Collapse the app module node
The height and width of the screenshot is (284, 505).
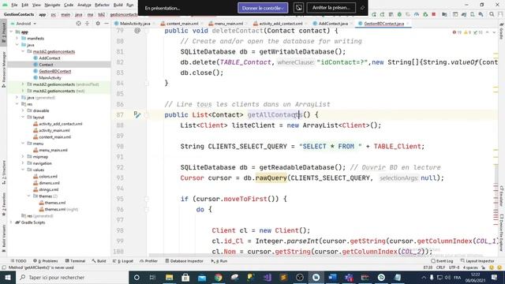(x=12, y=32)
